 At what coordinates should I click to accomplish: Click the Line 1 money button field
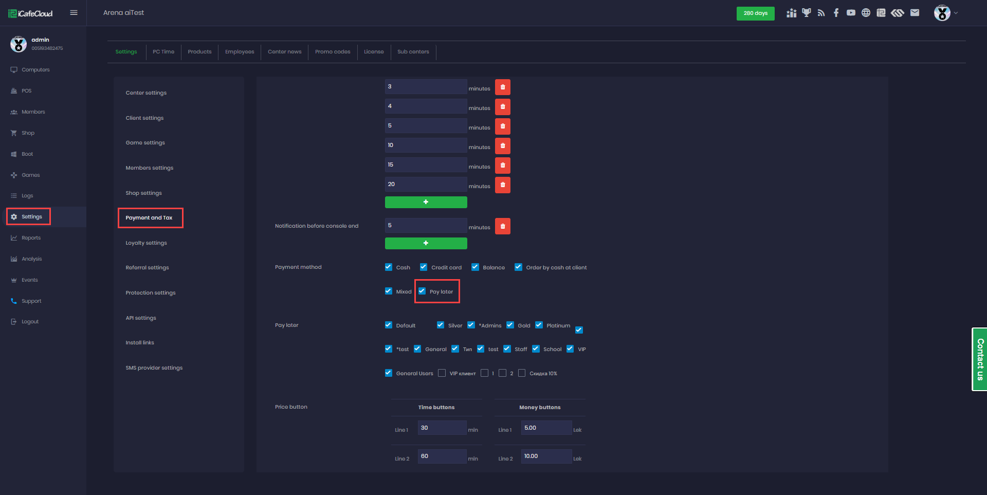click(546, 428)
